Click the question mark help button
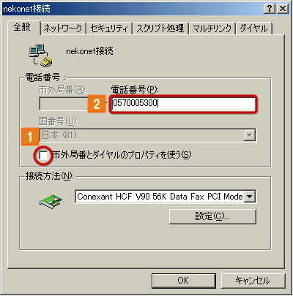293x296 pixels. tap(270, 9)
